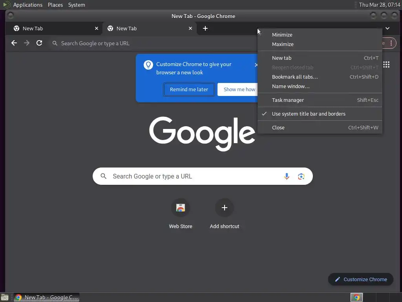This screenshot has height=302, width=402.
Task: Choose Bookmark all tabs… menu entry
Action: click(x=320, y=77)
